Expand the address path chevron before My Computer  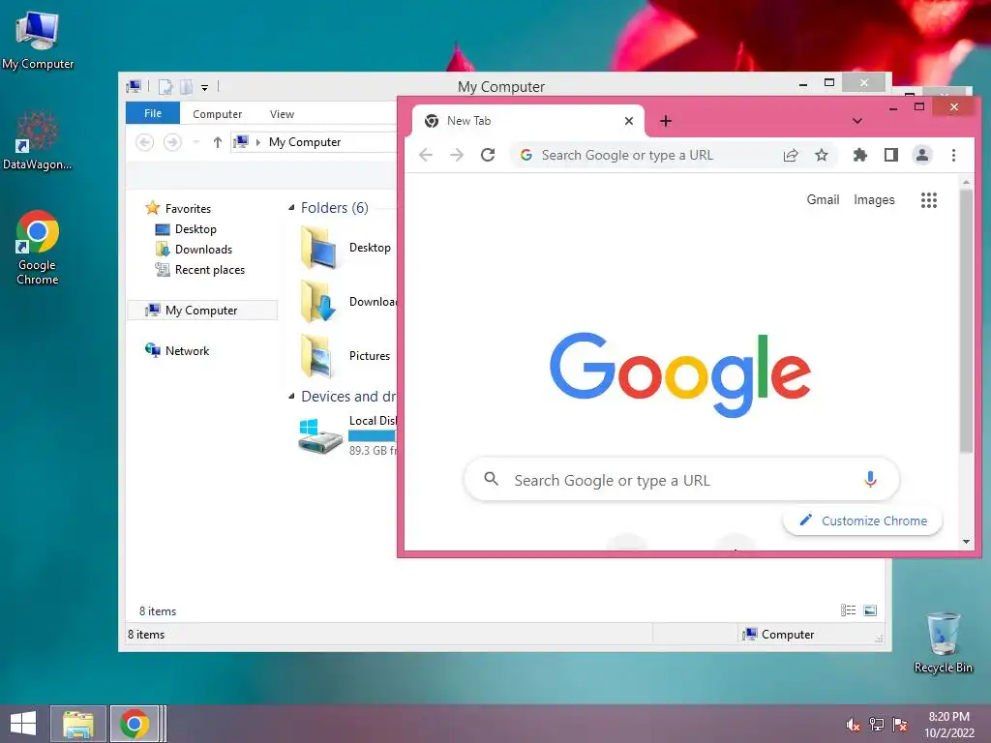pos(257,142)
